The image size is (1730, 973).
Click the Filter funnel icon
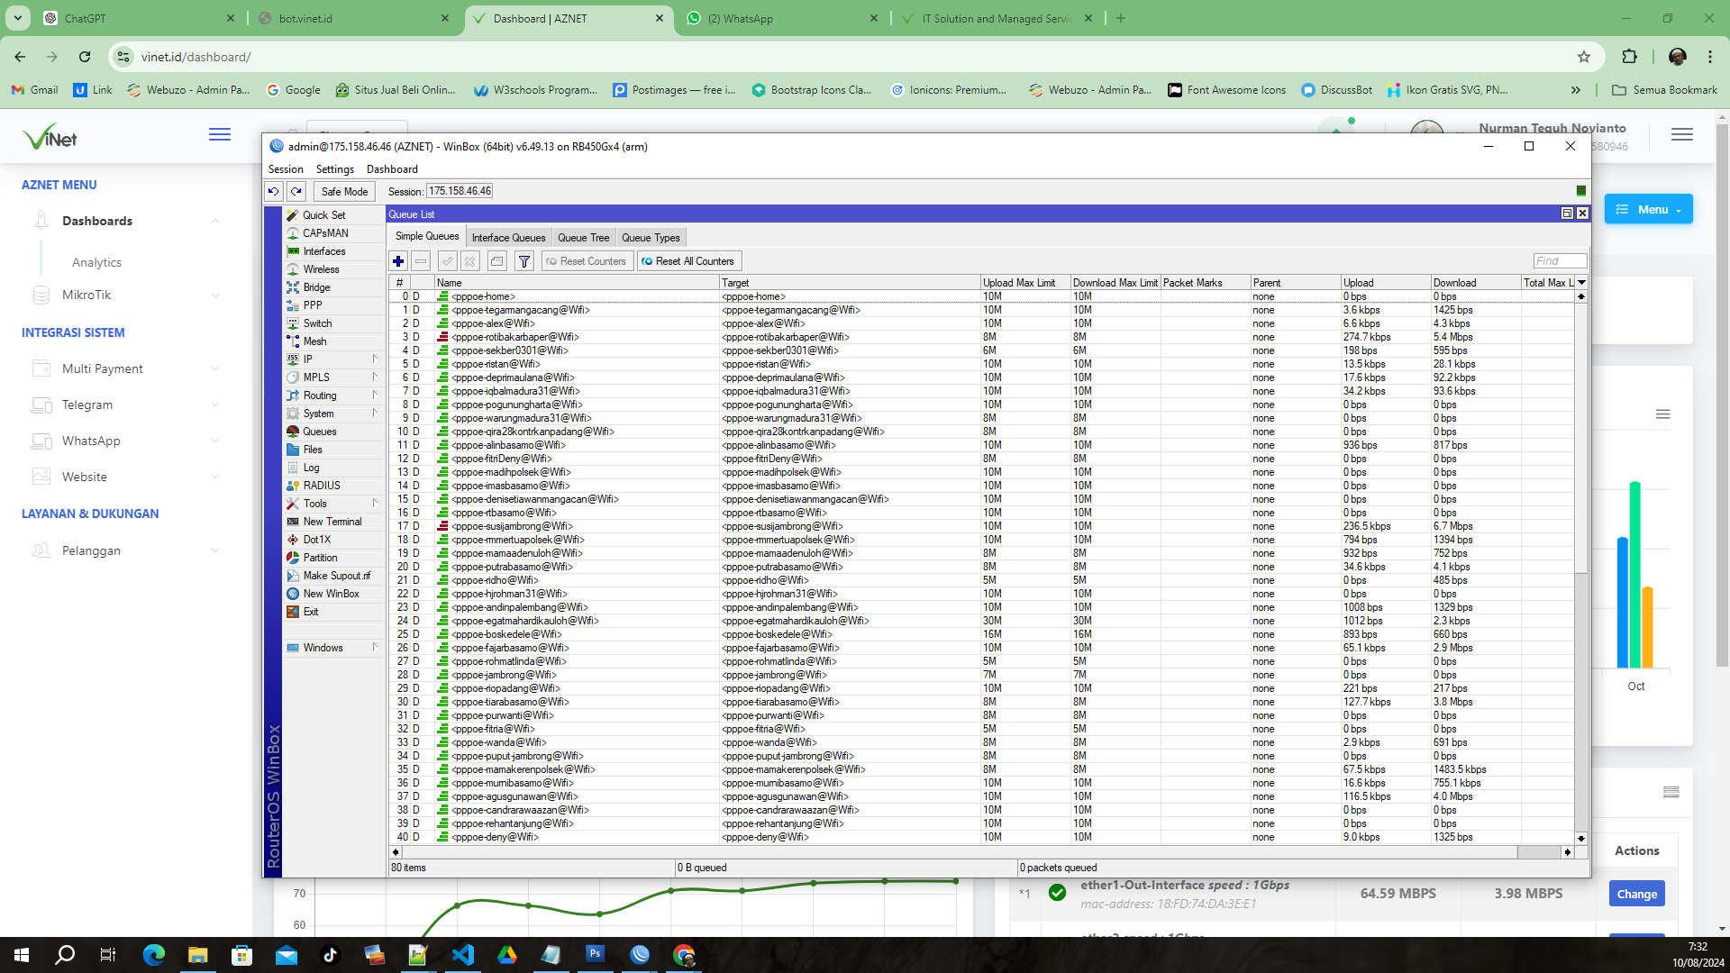coord(524,261)
